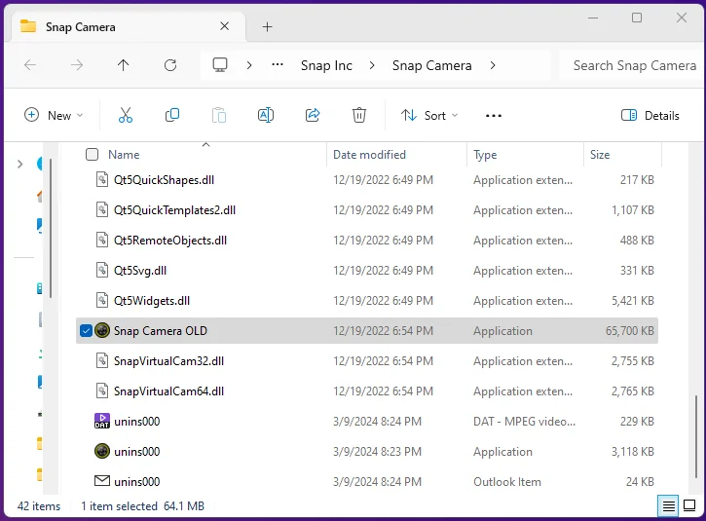
Task: Click the DAT - MPEG video type cell
Action: (524, 422)
